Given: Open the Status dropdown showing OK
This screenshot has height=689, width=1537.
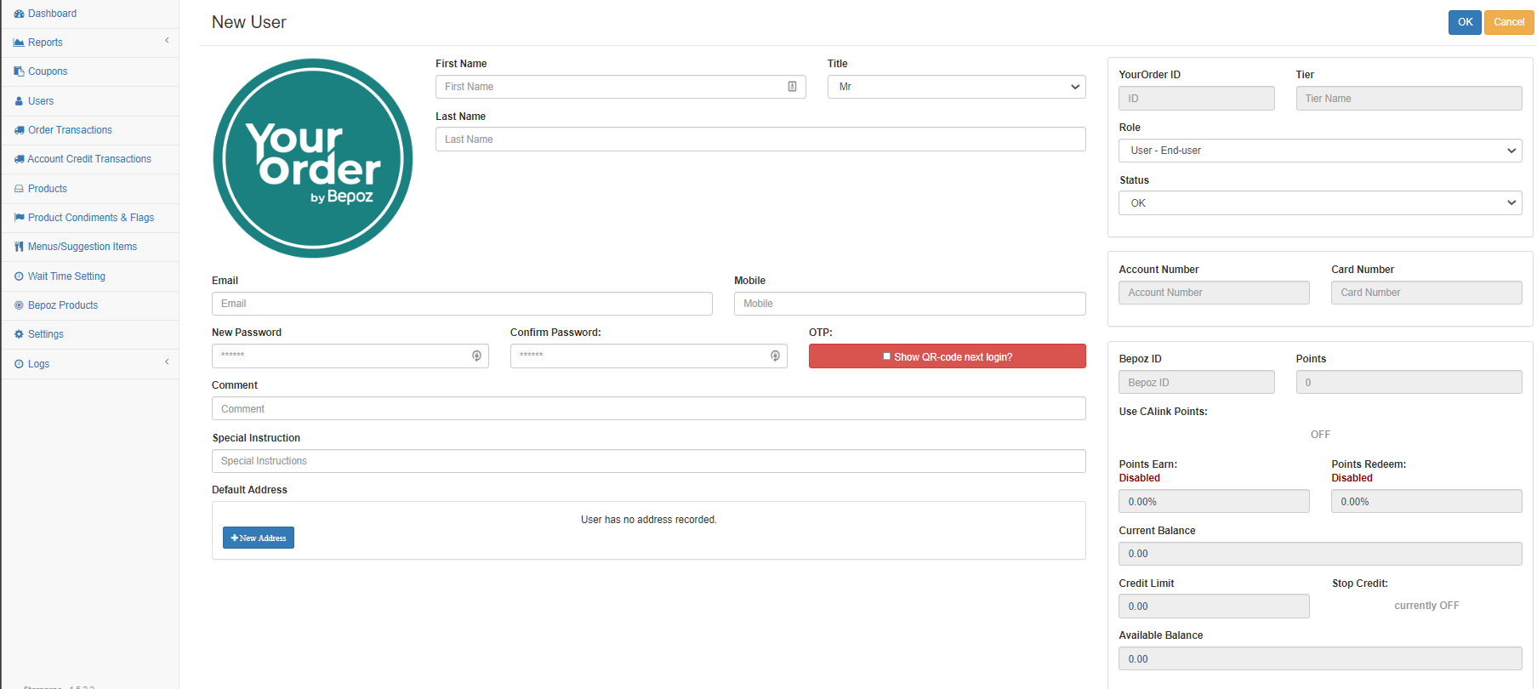Looking at the screenshot, I should click(1319, 203).
